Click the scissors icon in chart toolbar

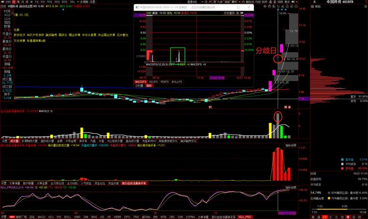click(283, 6)
